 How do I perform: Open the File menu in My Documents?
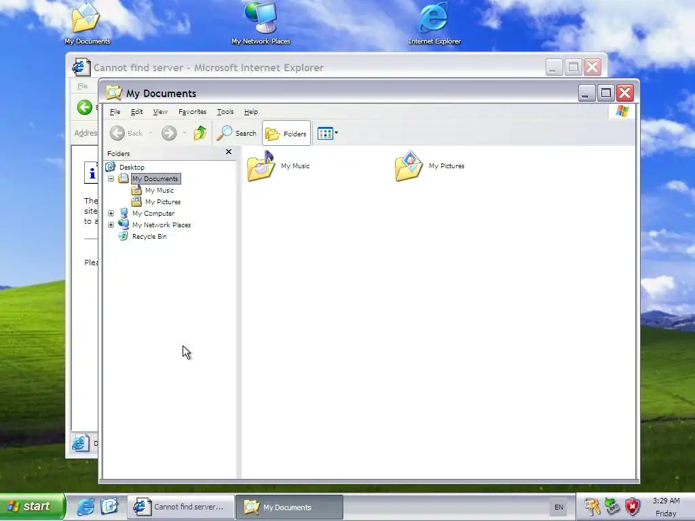115,112
